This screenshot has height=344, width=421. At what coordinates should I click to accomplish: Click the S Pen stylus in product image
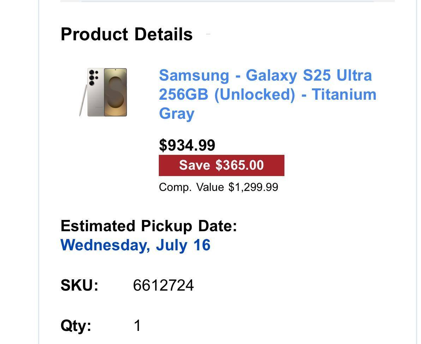click(x=83, y=101)
